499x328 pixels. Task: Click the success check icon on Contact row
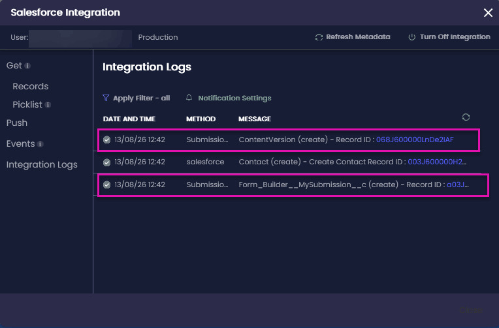(106, 162)
